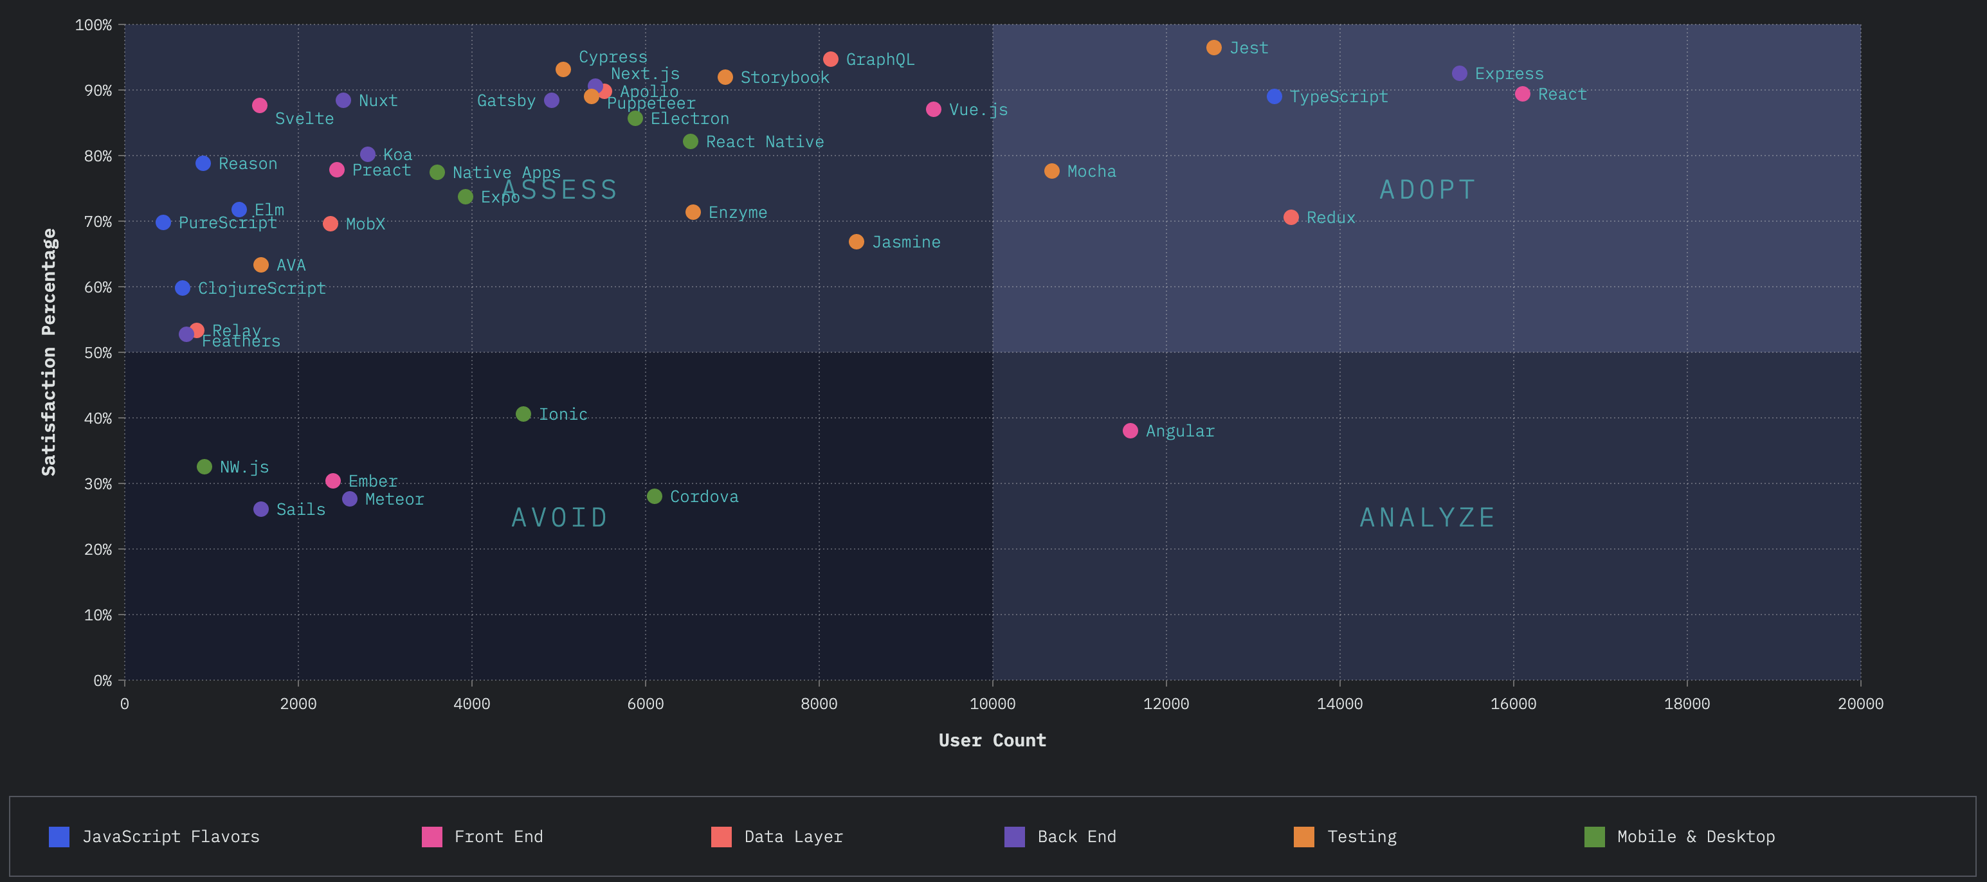Select the Vue.js data point
This screenshot has width=1987, height=882.
click(x=933, y=109)
